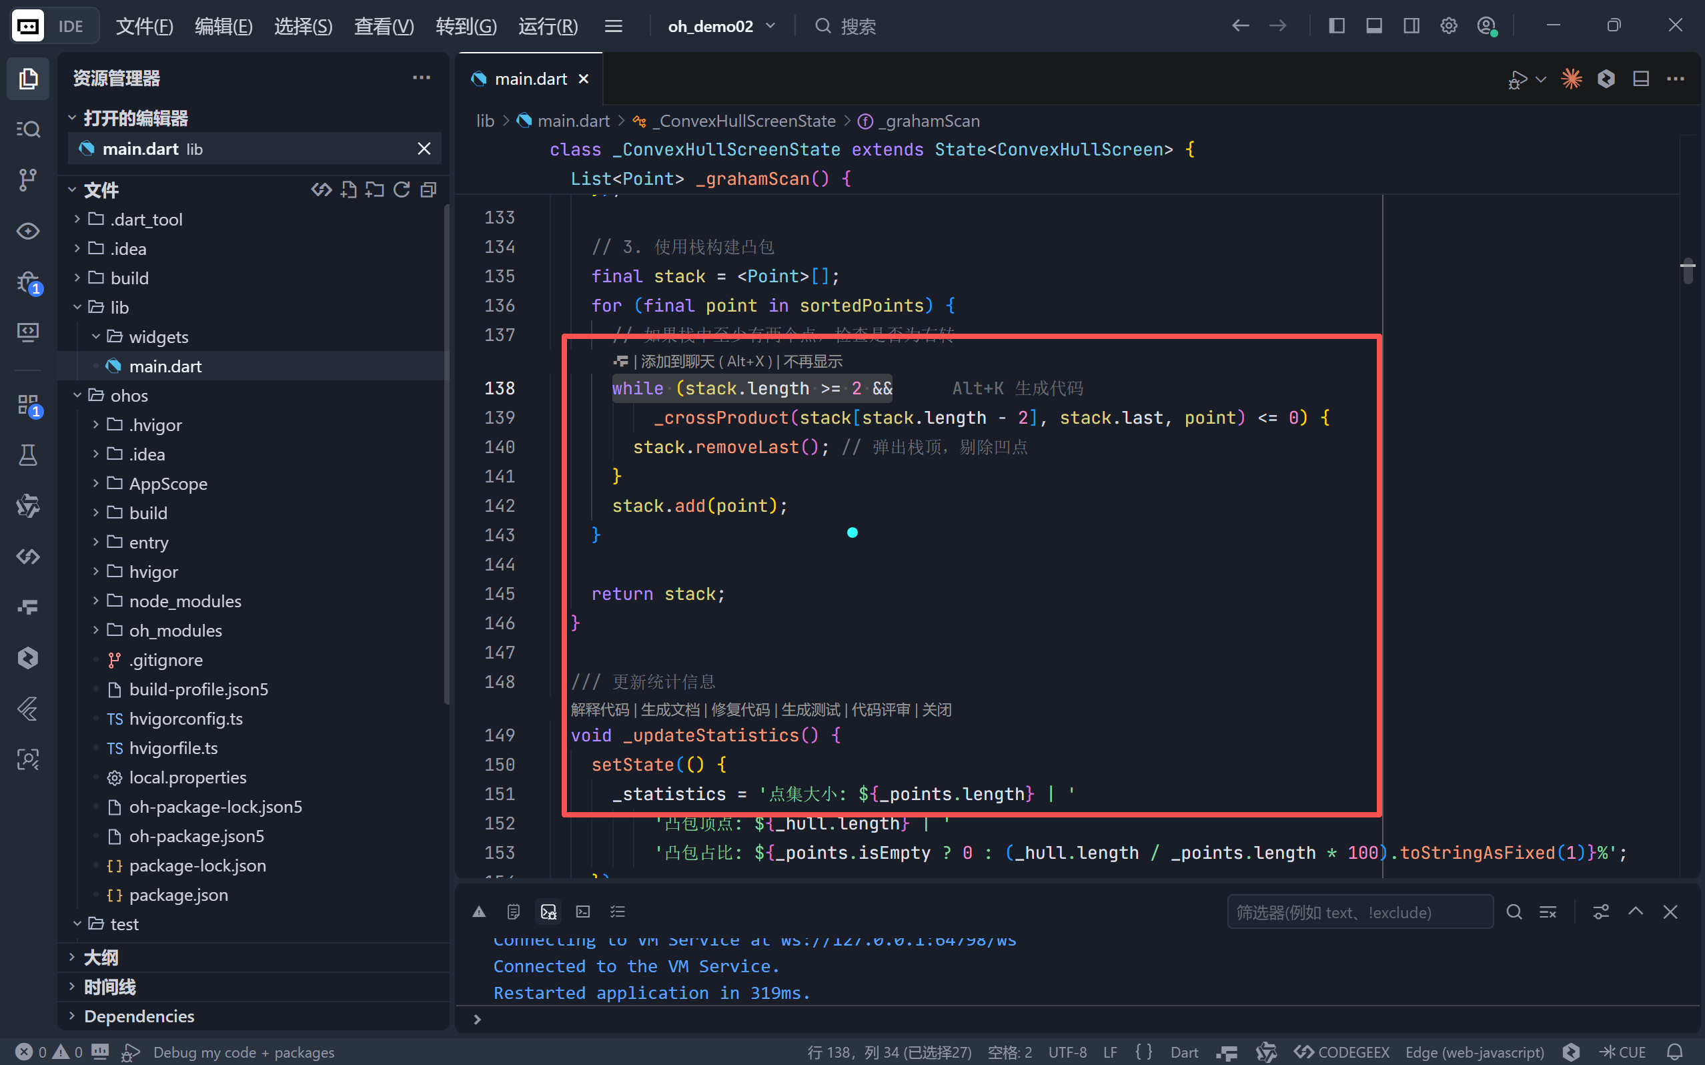Expand the .dart_tool folder
This screenshot has width=1705, height=1065.
pos(147,219)
